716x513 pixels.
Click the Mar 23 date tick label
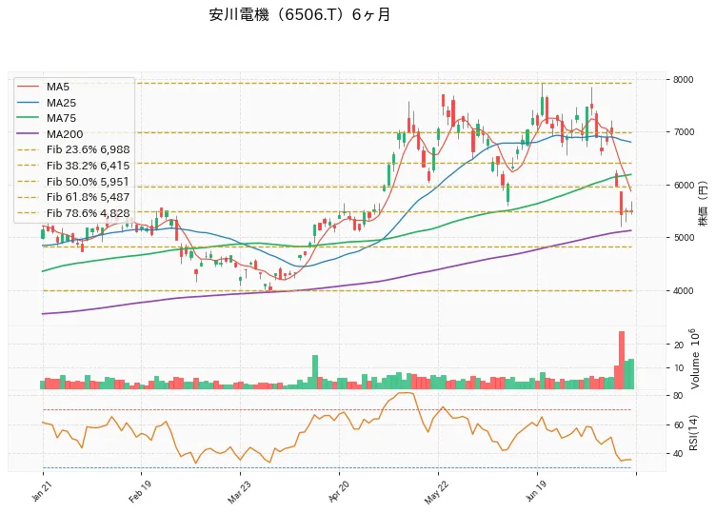pos(239,492)
